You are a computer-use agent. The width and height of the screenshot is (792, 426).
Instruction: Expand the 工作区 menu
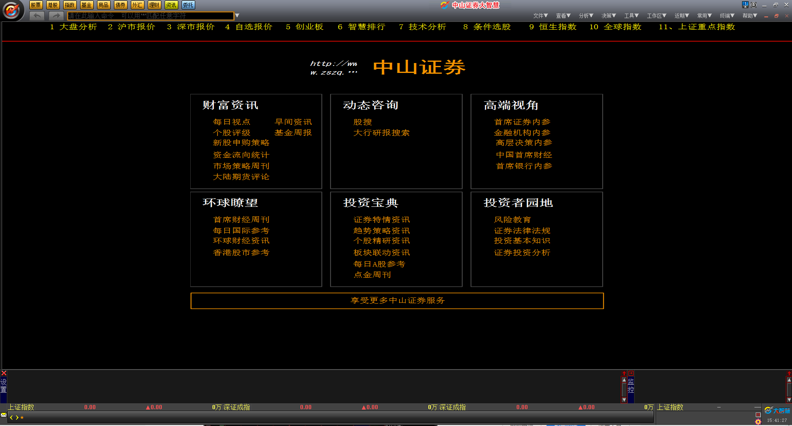(x=656, y=16)
